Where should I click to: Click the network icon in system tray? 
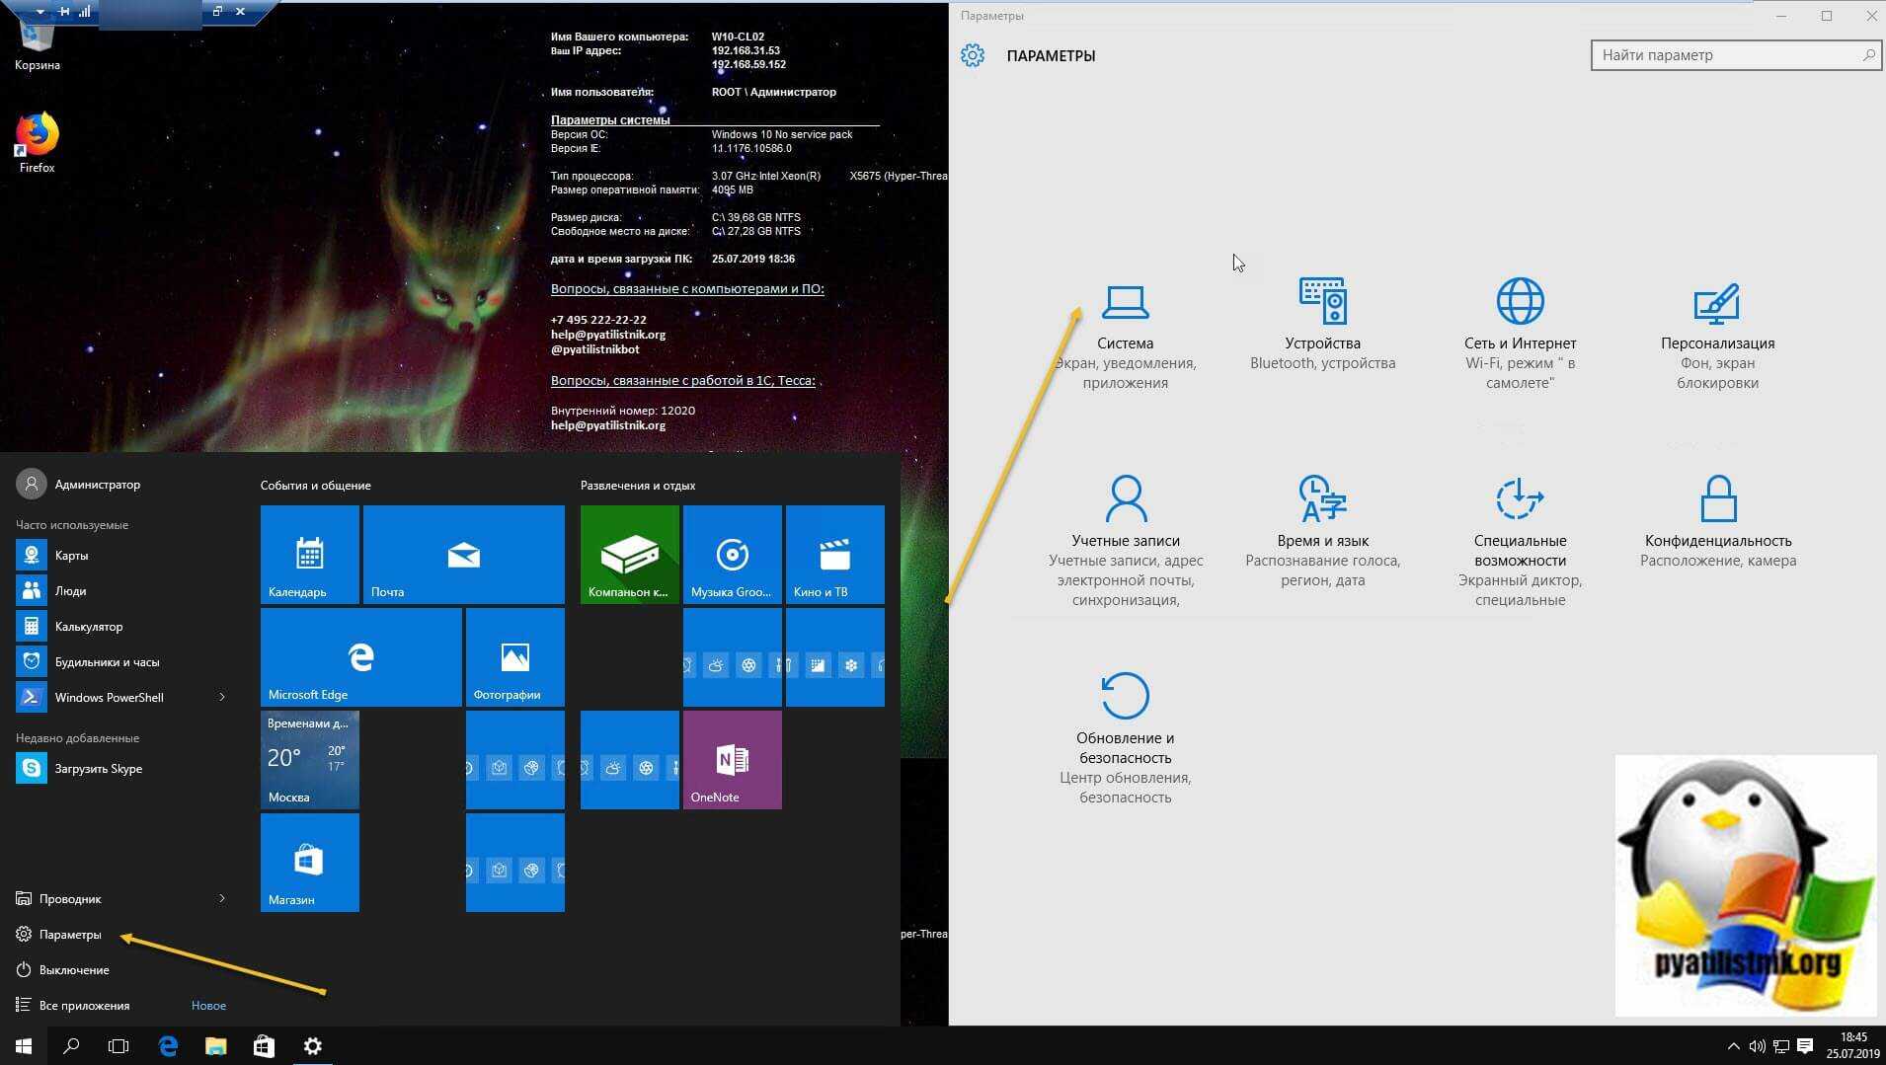tap(1781, 1046)
